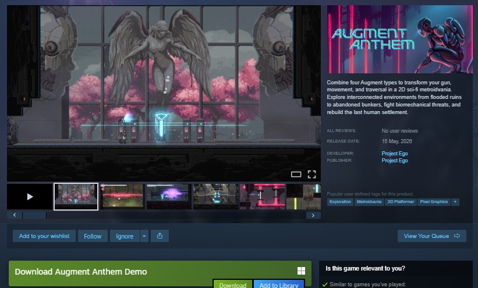The width and height of the screenshot is (478, 288).
Task: Click the Windows platform icon
Action: (301, 271)
